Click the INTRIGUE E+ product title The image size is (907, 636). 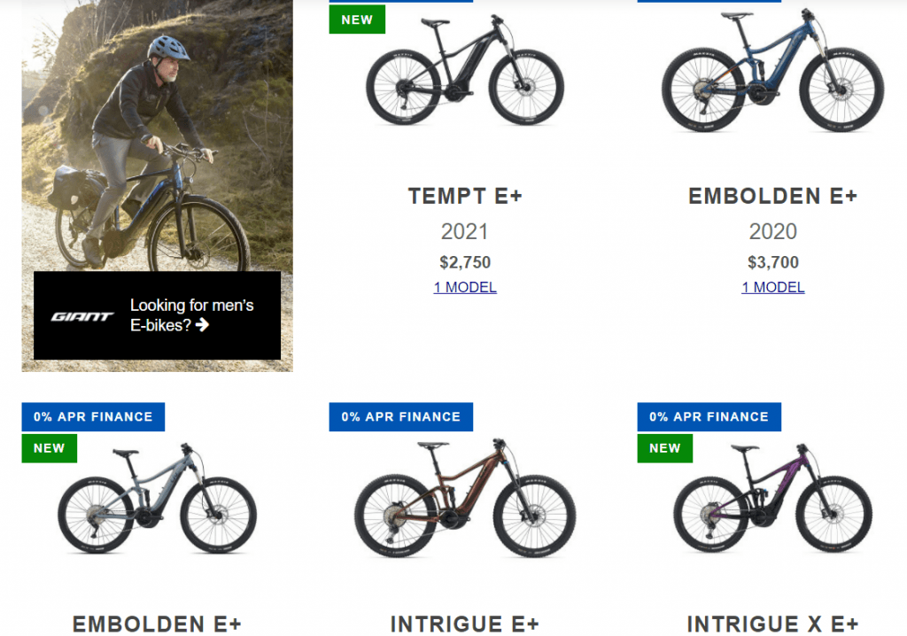tap(465, 624)
